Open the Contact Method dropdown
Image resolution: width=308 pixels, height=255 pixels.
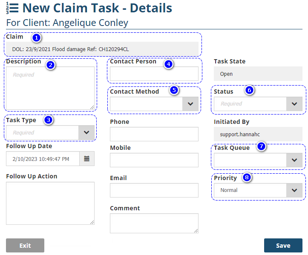(x=190, y=104)
